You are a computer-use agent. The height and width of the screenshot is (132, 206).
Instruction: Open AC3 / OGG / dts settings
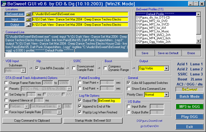[x=189, y=84]
